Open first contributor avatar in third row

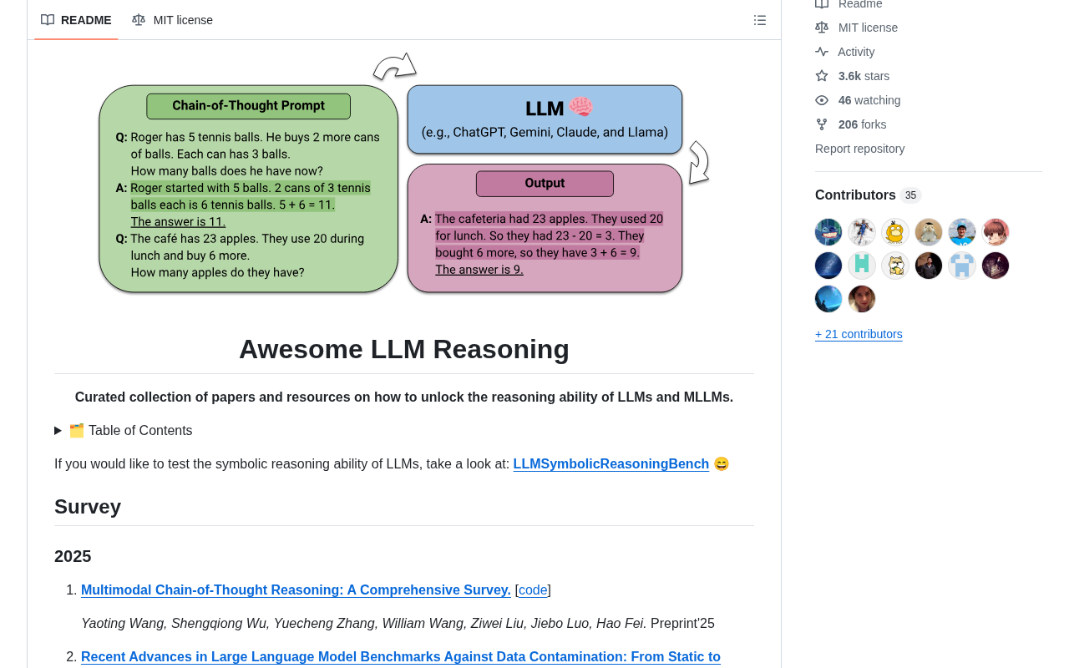coord(828,299)
